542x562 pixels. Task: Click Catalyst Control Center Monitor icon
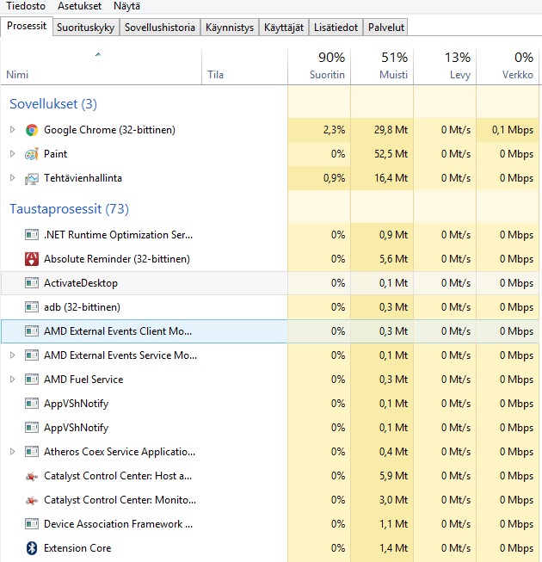pyautogui.click(x=32, y=500)
